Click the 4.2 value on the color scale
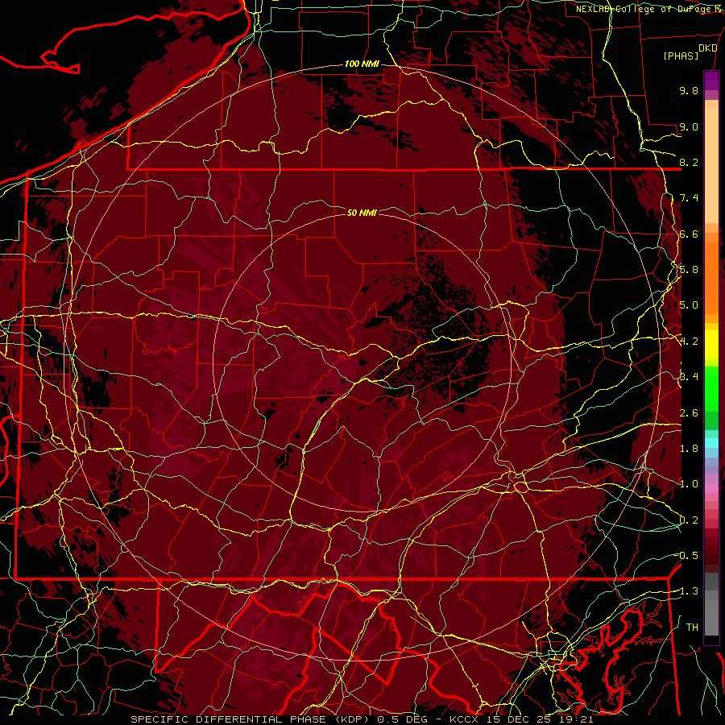Viewport: 725px width, 725px height. (x=689, y=342)
